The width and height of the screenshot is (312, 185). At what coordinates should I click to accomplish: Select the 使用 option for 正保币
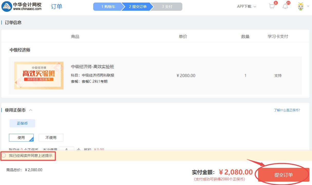[x=21, y=138]
